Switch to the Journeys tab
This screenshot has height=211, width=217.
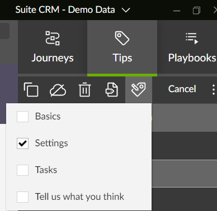[x=53, y=47]
